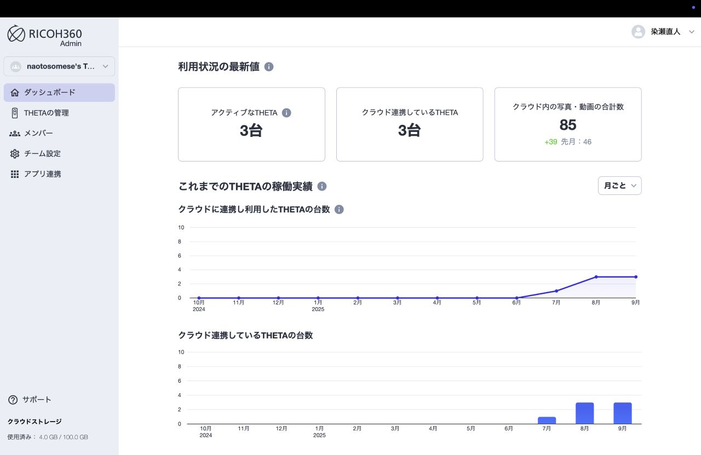Open THETAの管理 from the sidebar

46,113
